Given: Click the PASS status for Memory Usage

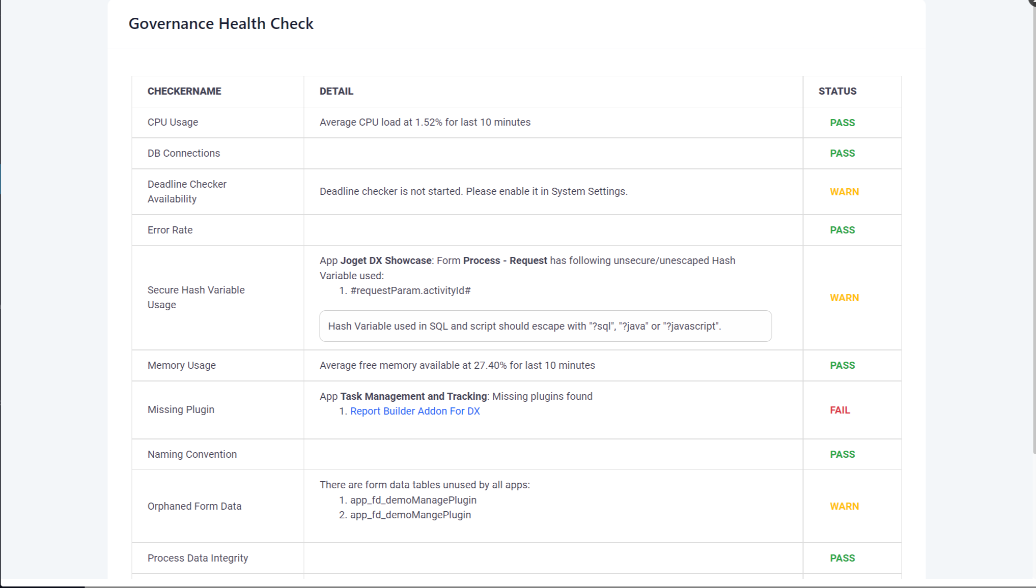Looking at the screenshot, I should point(842,365).
